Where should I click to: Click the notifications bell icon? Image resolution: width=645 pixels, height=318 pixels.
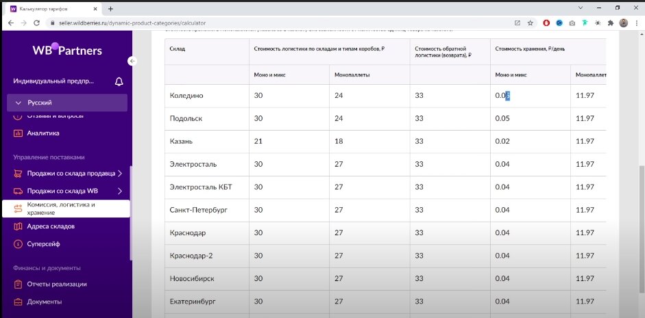click(119, 81)
